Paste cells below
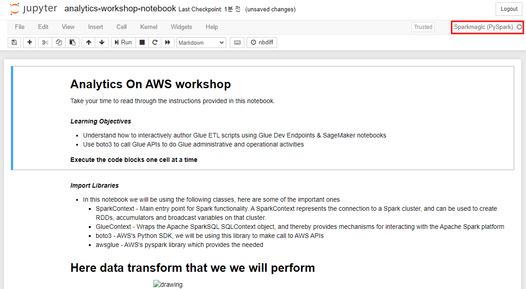 coord(73,43)
